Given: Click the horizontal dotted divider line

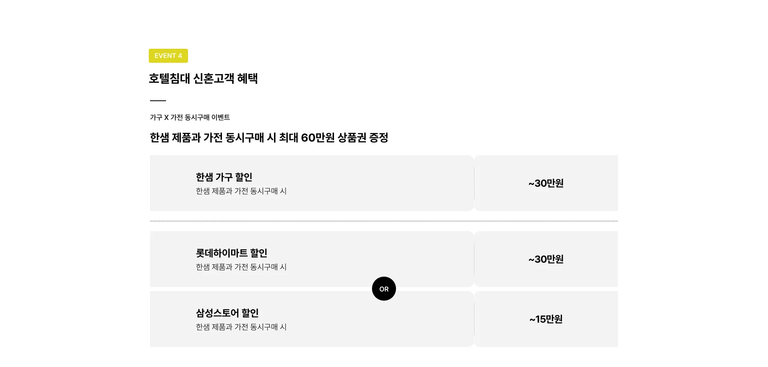Looking at the screenshot, I should (384, 221).
